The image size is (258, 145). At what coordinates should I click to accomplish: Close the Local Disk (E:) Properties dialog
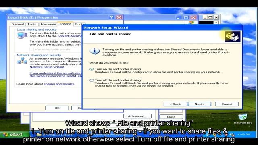point(119,17)
